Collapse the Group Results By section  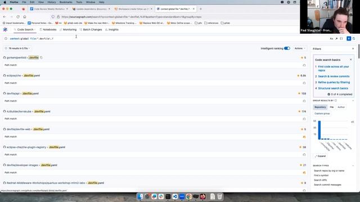point(353,100)
